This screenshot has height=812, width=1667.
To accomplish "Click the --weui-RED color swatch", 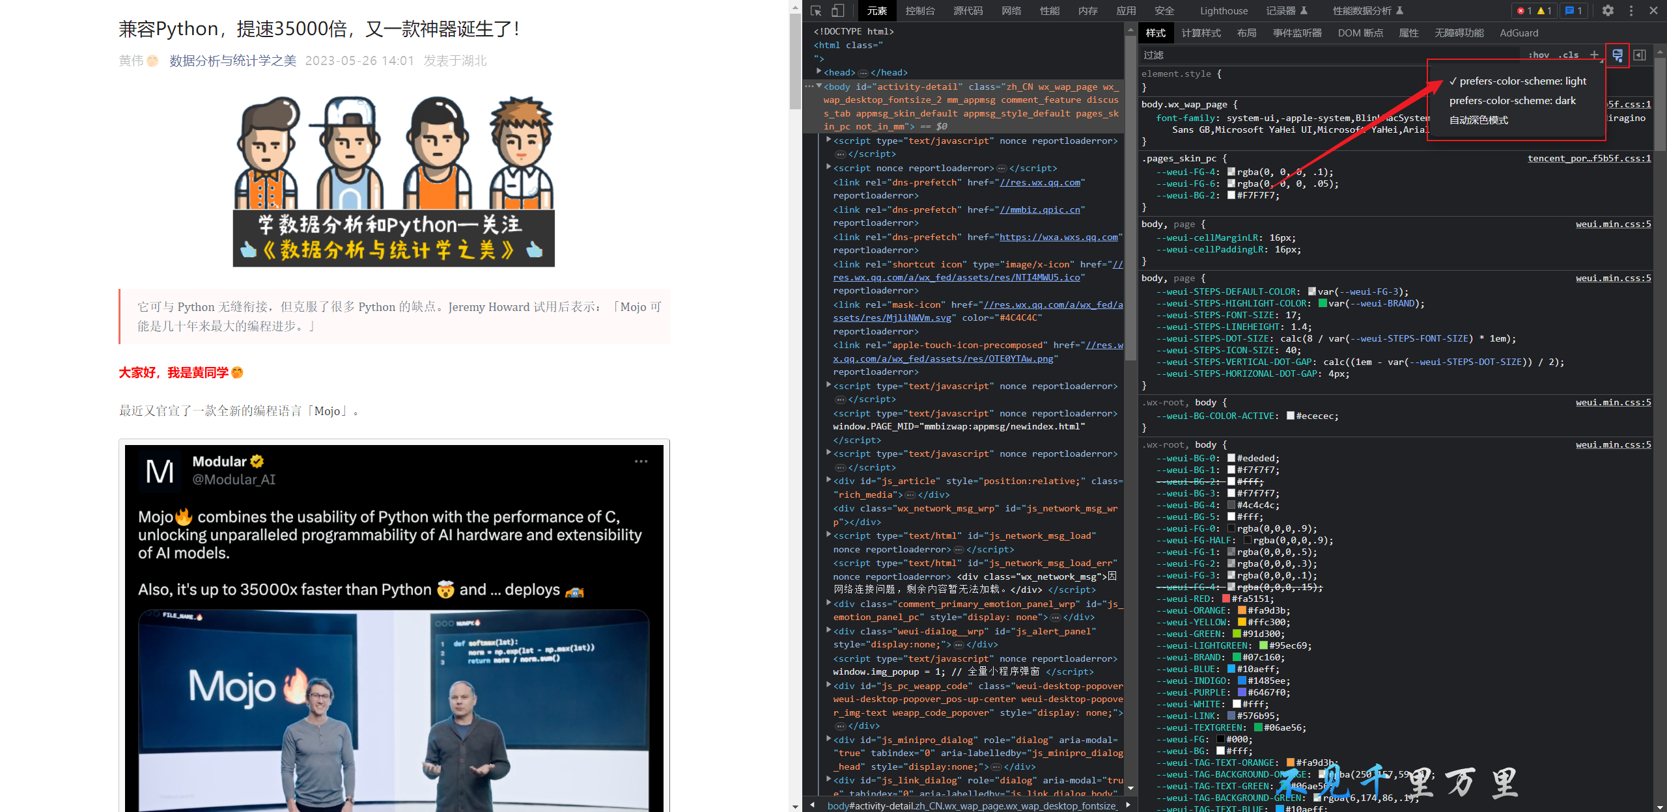I will point(1226,599).
